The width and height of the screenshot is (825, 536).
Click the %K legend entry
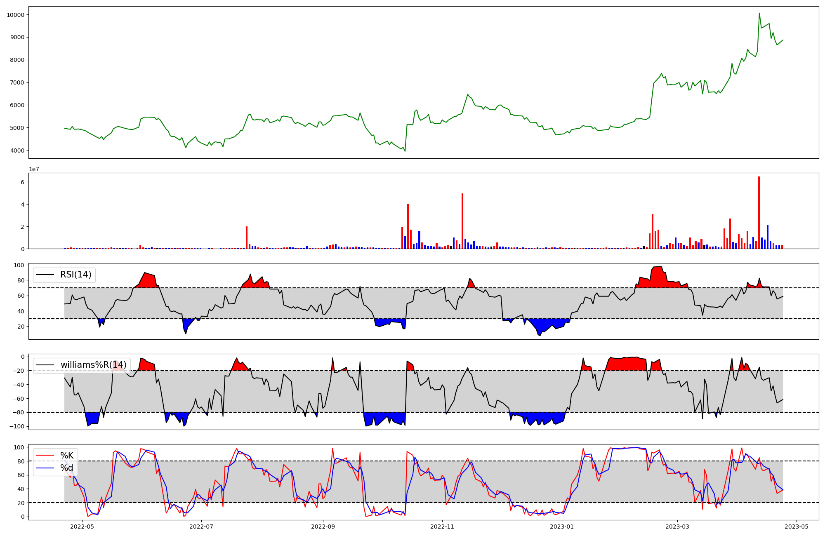[67, 456]
